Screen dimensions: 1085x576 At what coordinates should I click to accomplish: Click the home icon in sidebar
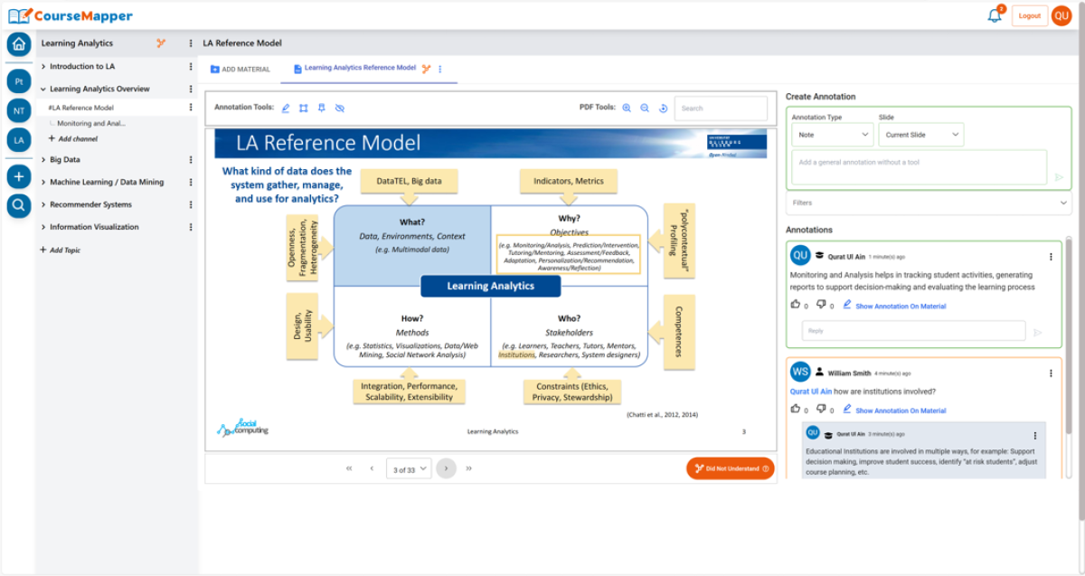(19, 43)
